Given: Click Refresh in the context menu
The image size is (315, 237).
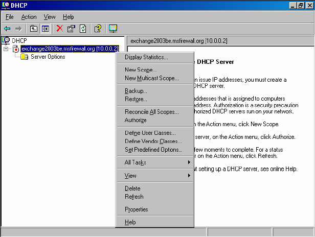Looking at the screenshot, I should 155,197.
